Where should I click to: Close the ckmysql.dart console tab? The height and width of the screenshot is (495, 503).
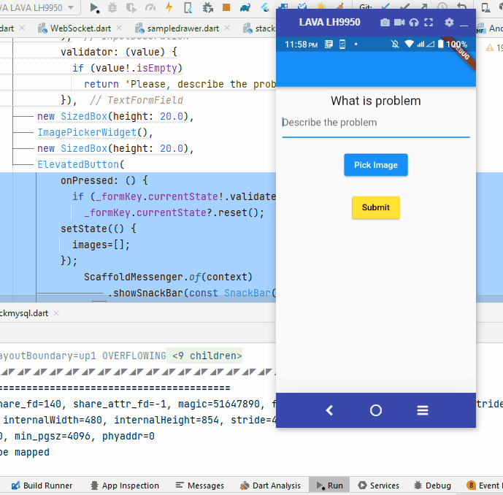click(56, 313)
